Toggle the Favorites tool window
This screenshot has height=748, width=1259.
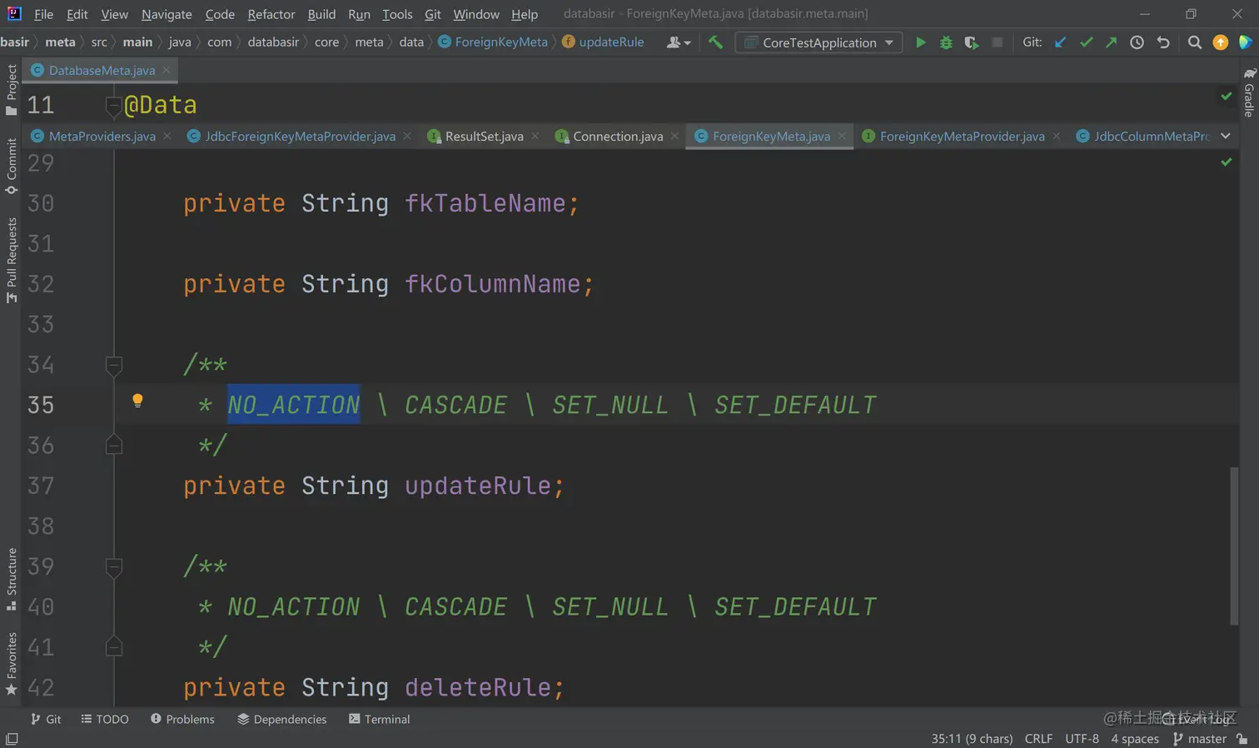click(12, 664)
